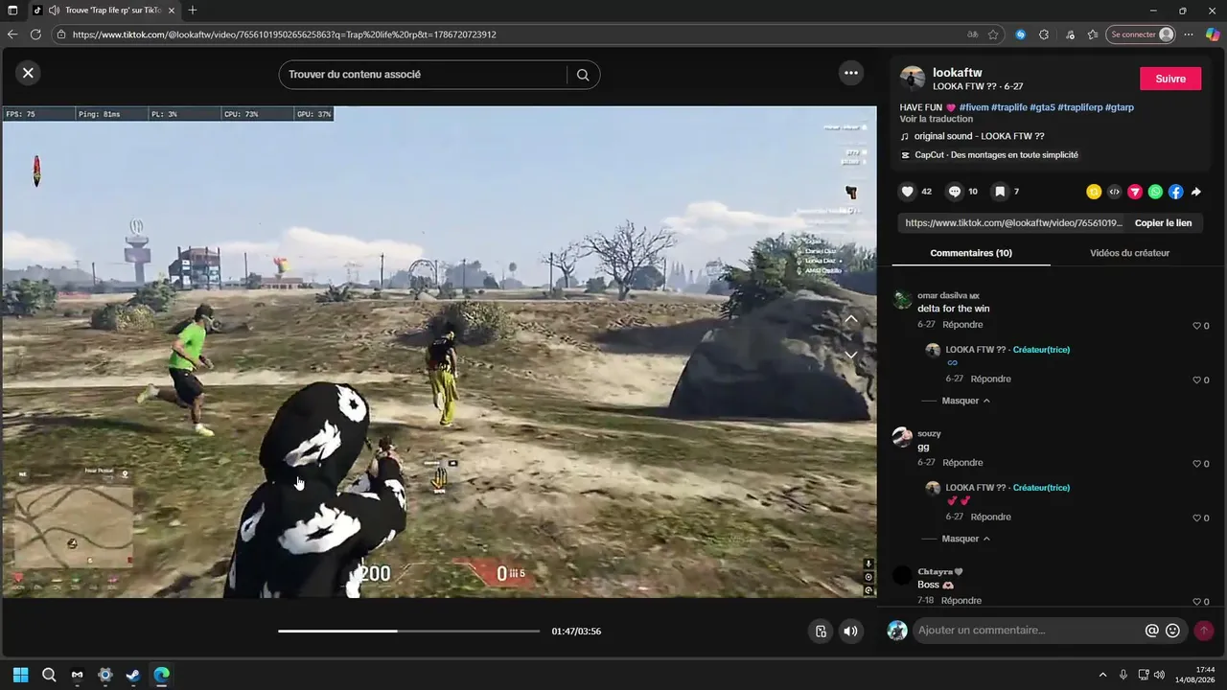Screen dimensions: 1227x690
Task: Seek the video on the progress bar
Action: tap(409, 631)
